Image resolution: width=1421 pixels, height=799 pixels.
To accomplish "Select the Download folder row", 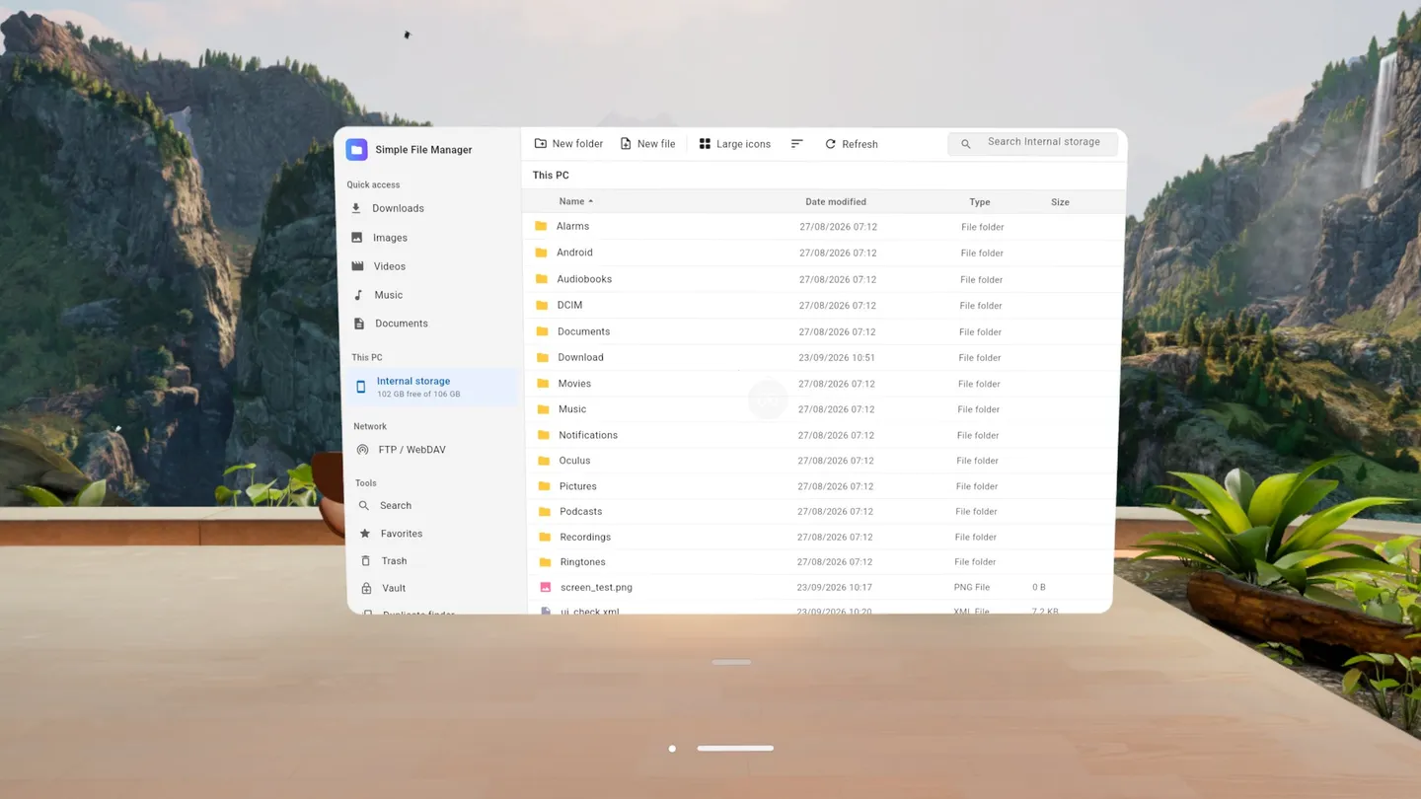I will [x=824, y=357].
